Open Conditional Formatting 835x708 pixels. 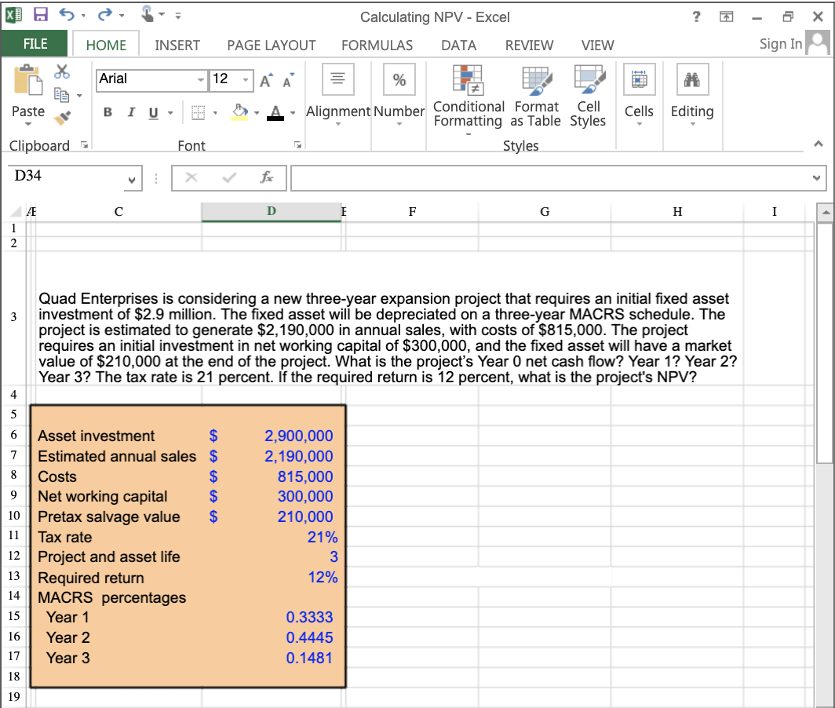click(x=469, y=94)
